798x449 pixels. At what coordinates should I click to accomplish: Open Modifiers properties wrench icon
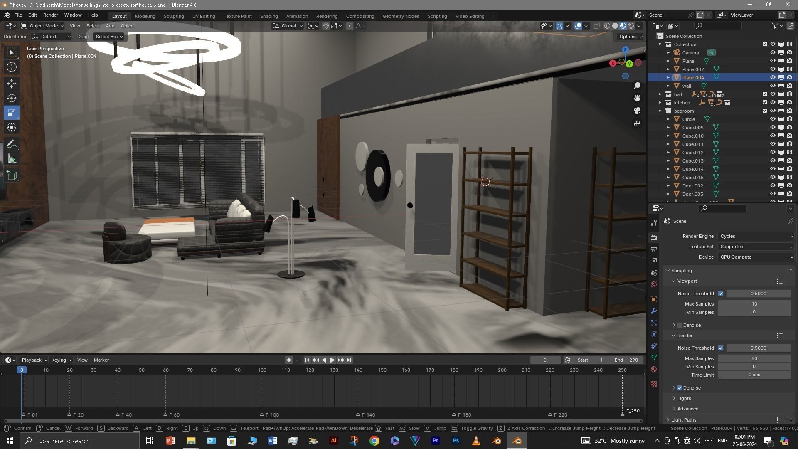654,311
